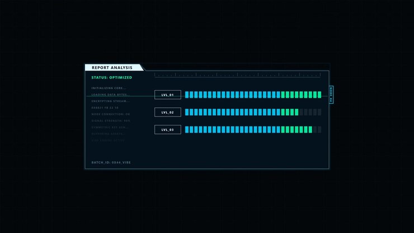Click the LOADING DATA BYTES... log line

[111, 95]
